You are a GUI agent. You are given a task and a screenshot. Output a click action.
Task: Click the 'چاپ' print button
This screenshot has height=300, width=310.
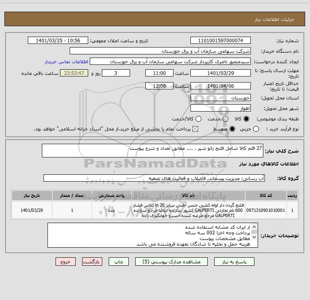tap(119, 262)
